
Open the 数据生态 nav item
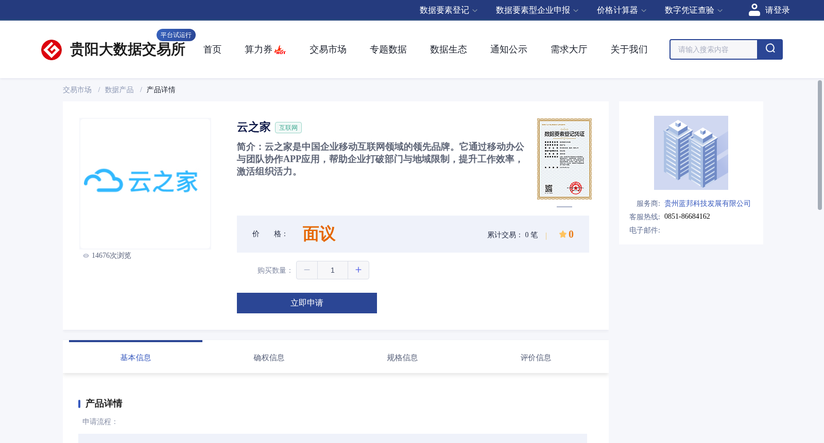(449, 49)
